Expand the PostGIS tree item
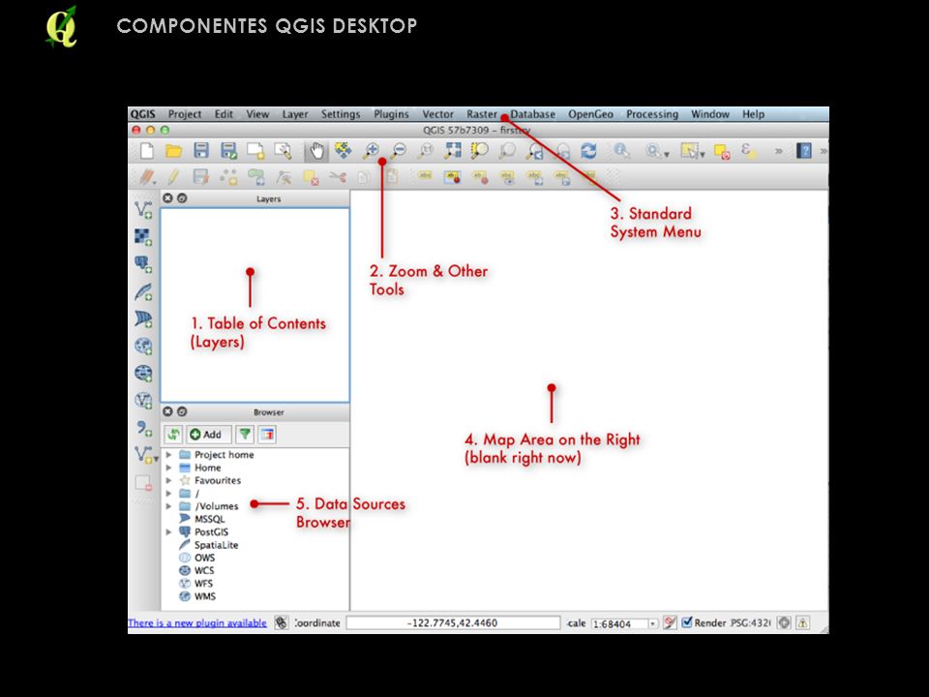 [x=168, y=532]
